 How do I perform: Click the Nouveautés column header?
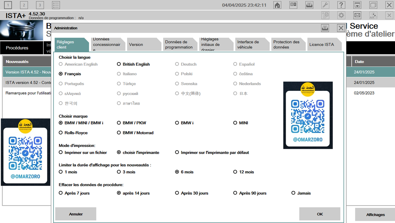[27, 62]
